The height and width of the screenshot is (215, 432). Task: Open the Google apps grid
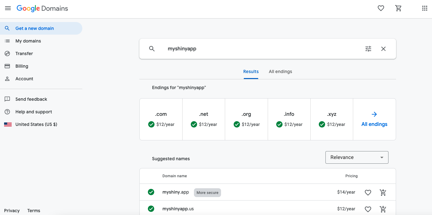tap(425, 8)
